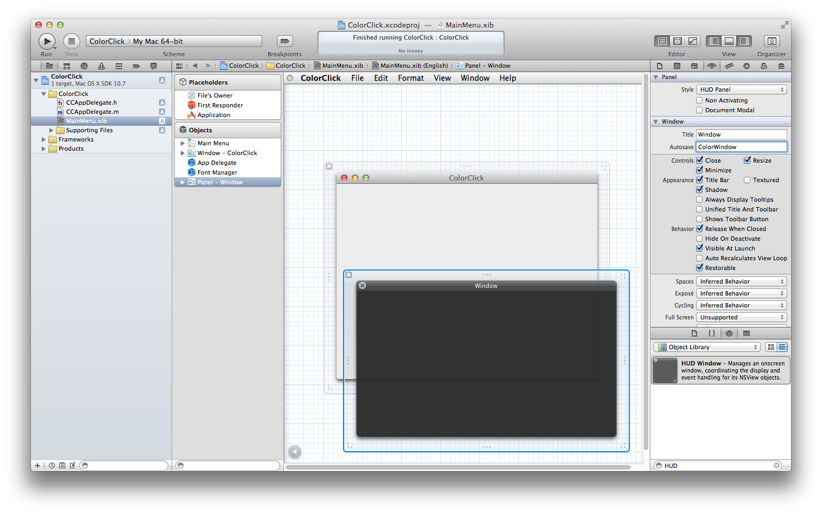
Task: Open the View menu in the canvas menu bar
Action: (x=442, y=78)
